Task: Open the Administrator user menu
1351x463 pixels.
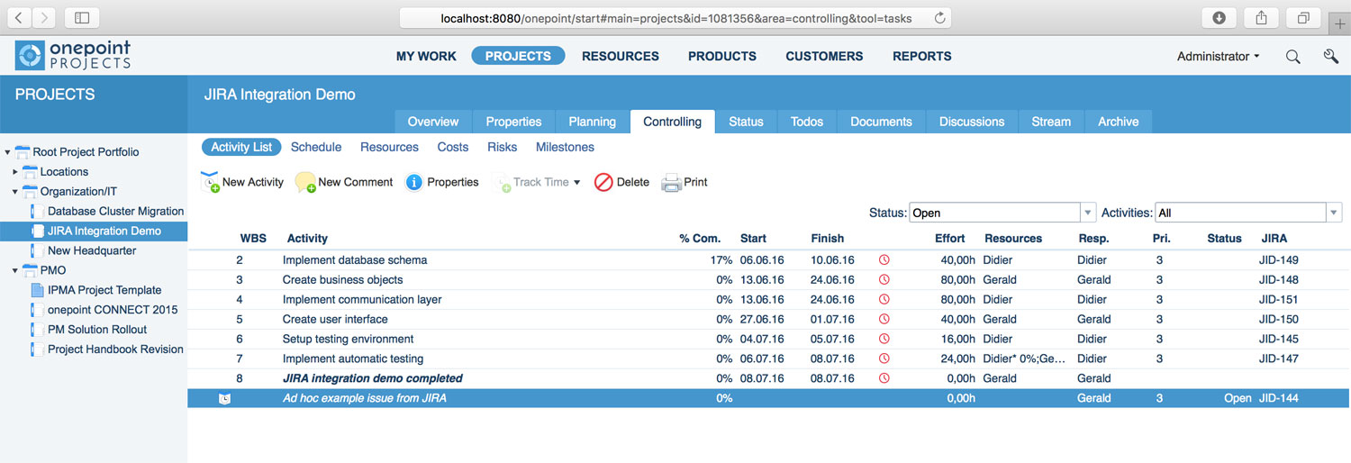Action: [1218, 56]
